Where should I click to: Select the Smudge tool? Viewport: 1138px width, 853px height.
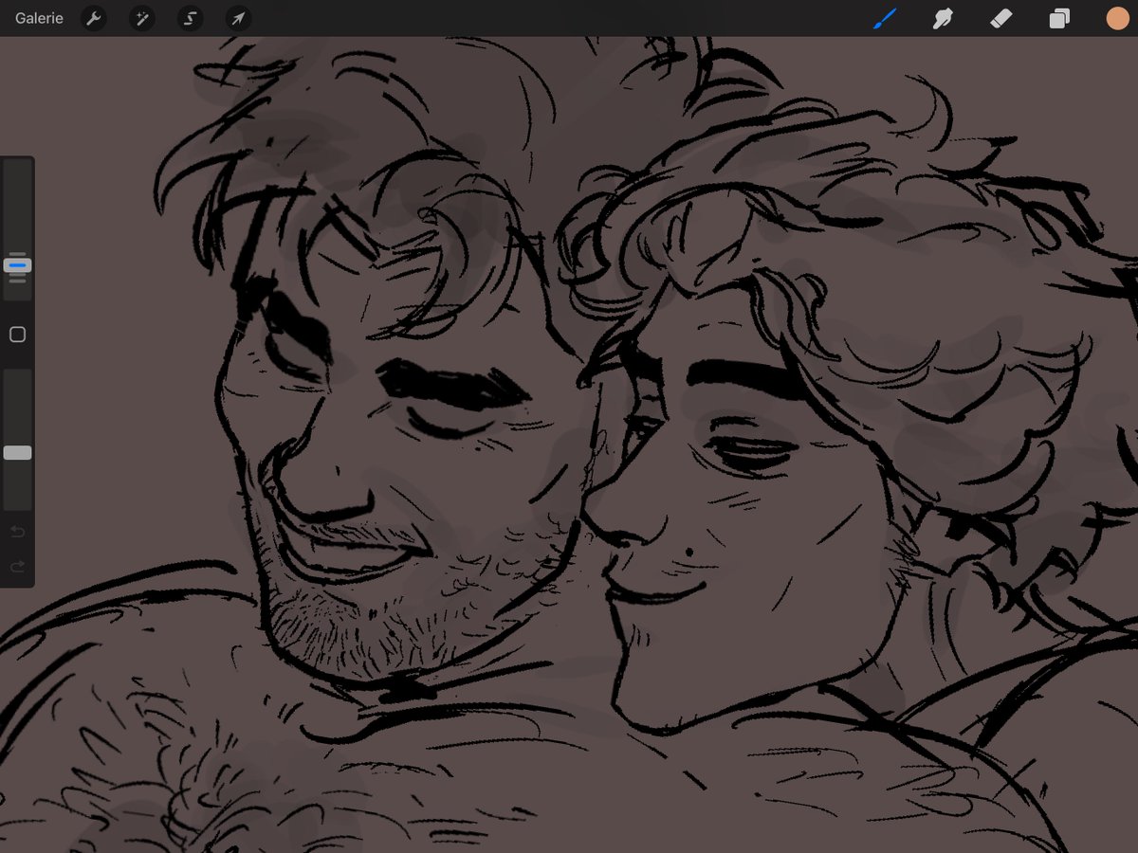[943, 18]
